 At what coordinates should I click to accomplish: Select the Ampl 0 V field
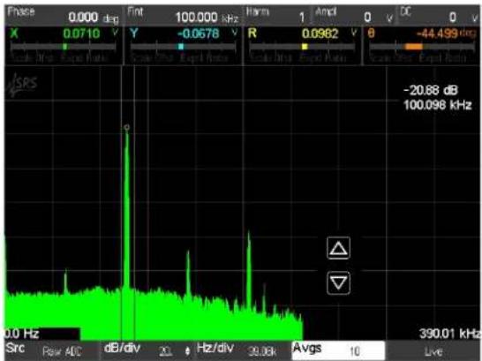(x=354, y=16)
